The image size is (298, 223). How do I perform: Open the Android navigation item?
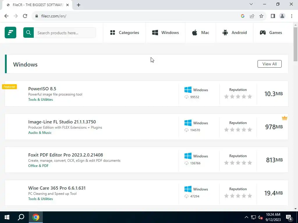pyautogui.click(x=235, y=33)
